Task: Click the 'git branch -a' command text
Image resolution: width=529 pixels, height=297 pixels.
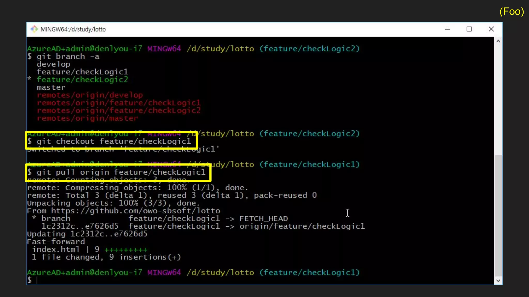Action: [x=68, y=56]
